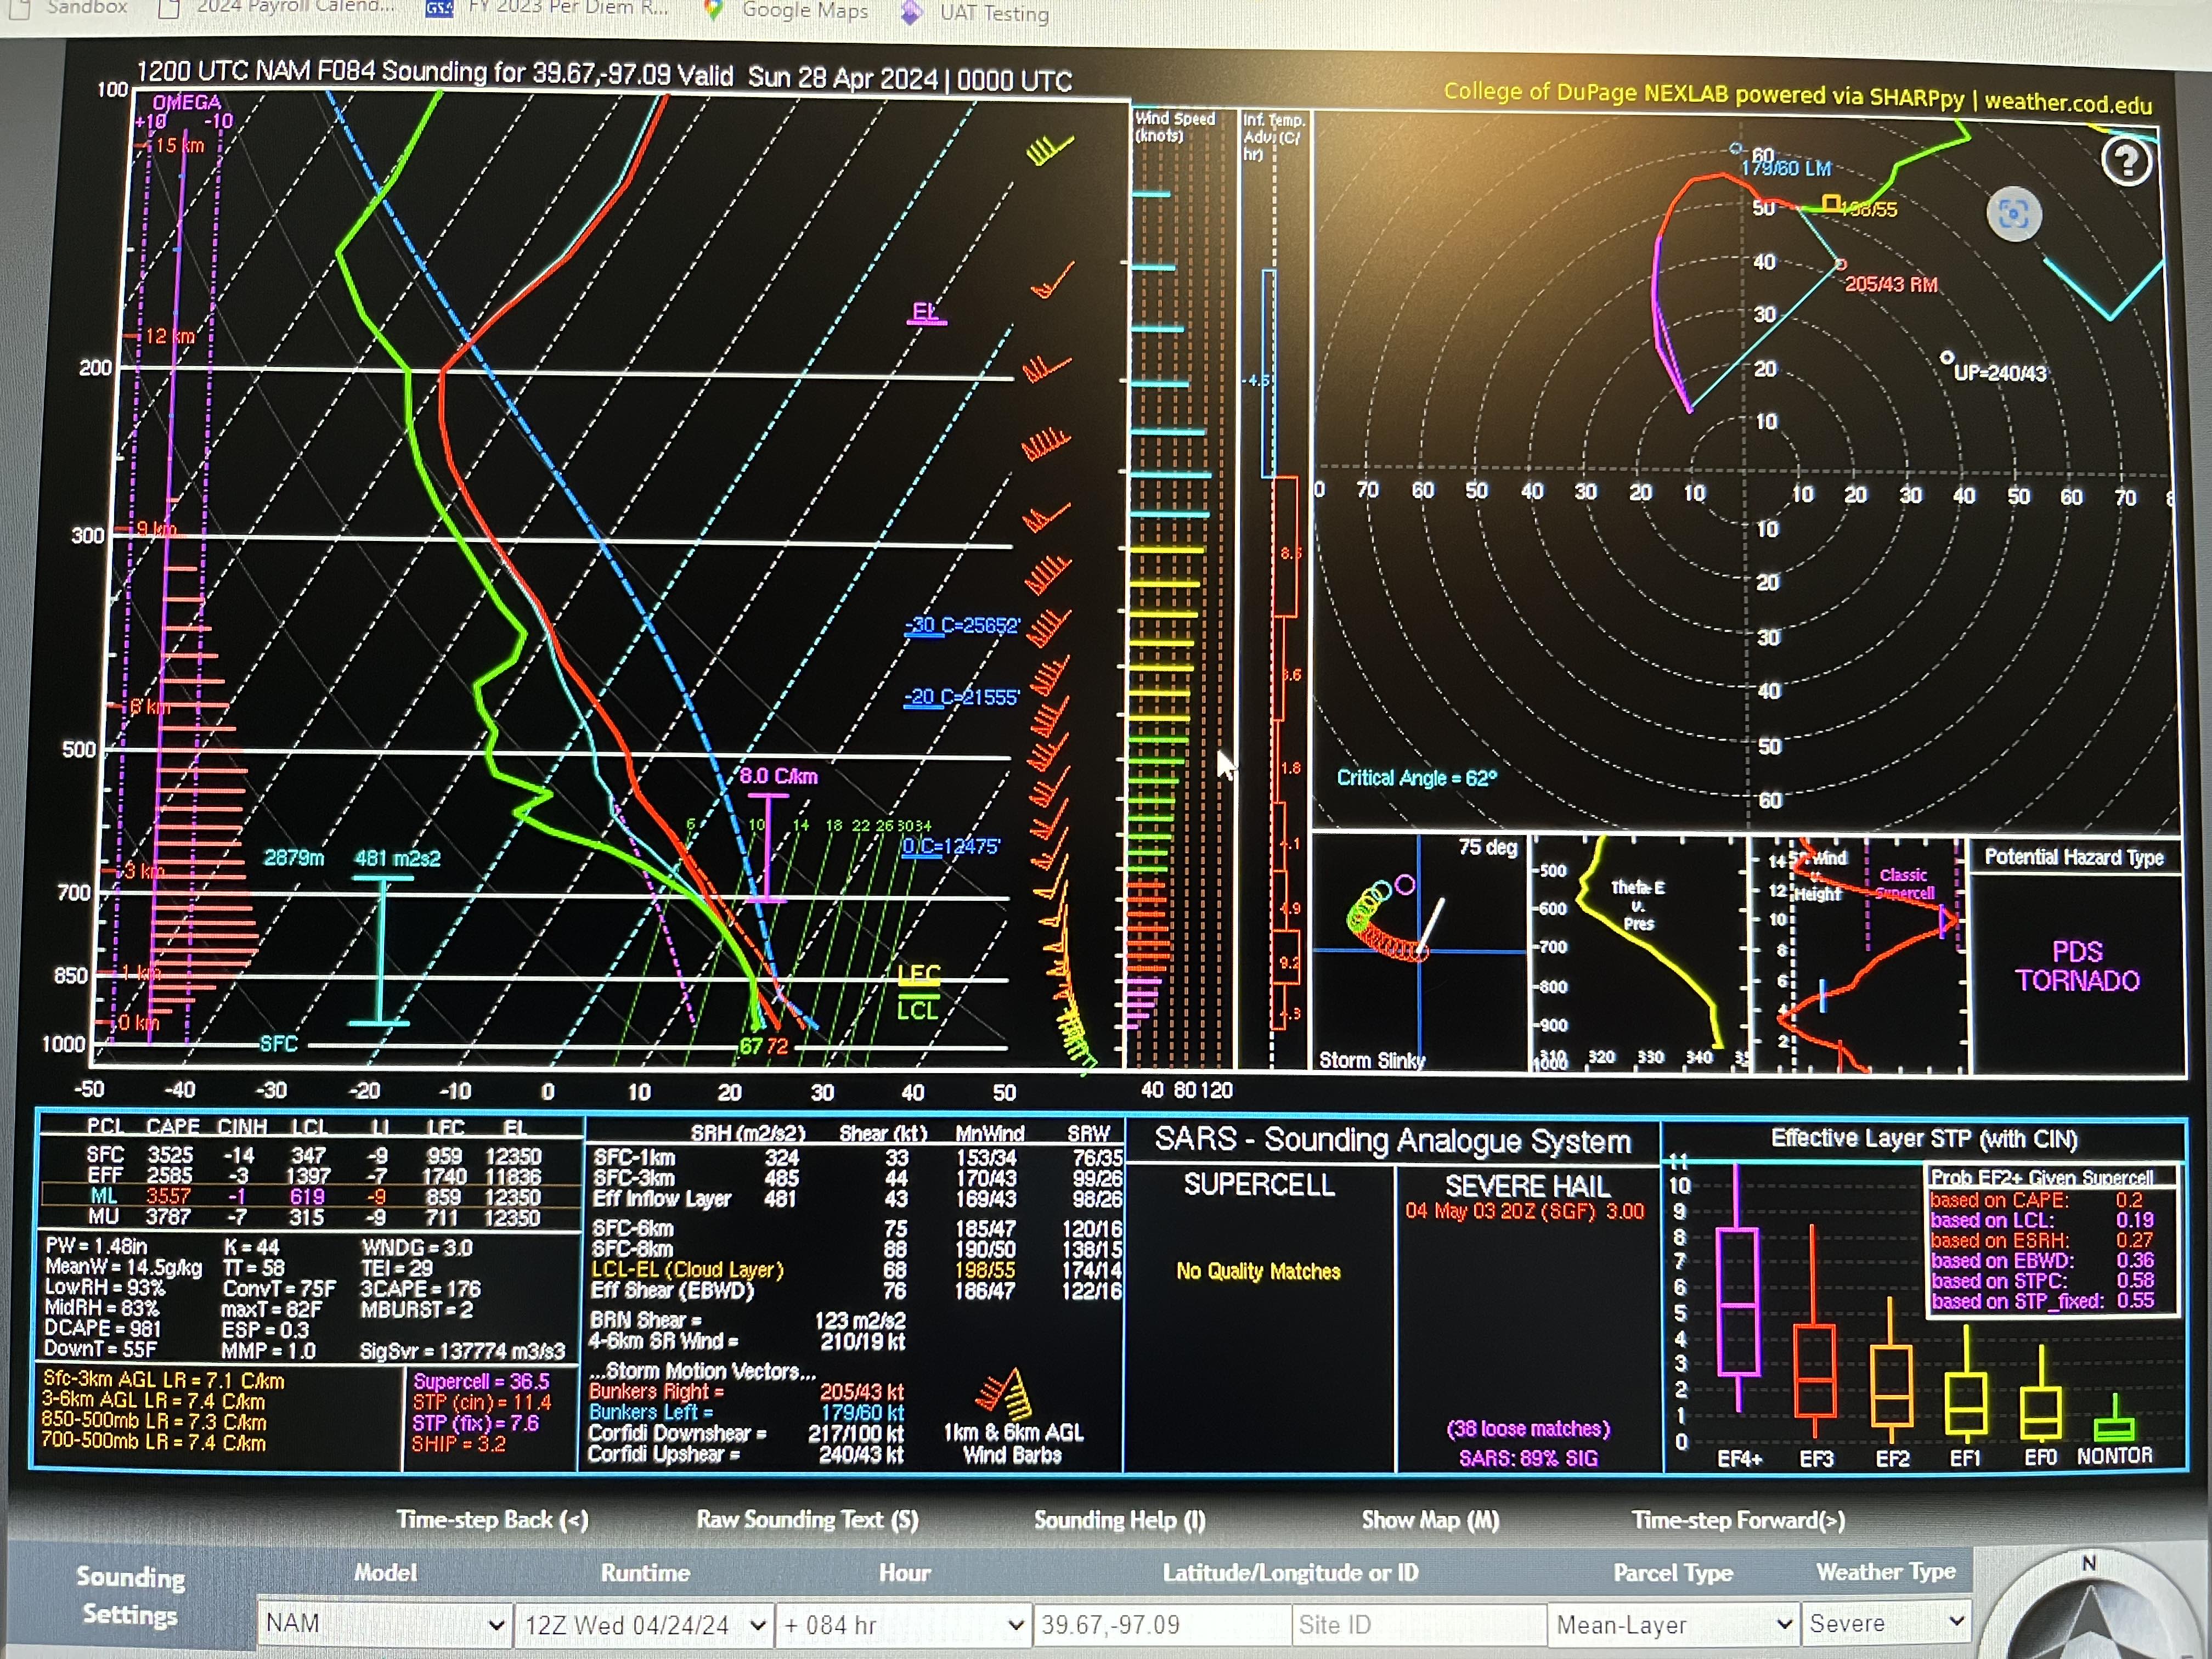This screenshot has height=1659, width=2212.
Task: Click 'Corfidi Downshear =' line
Action: coord(746,1434)
